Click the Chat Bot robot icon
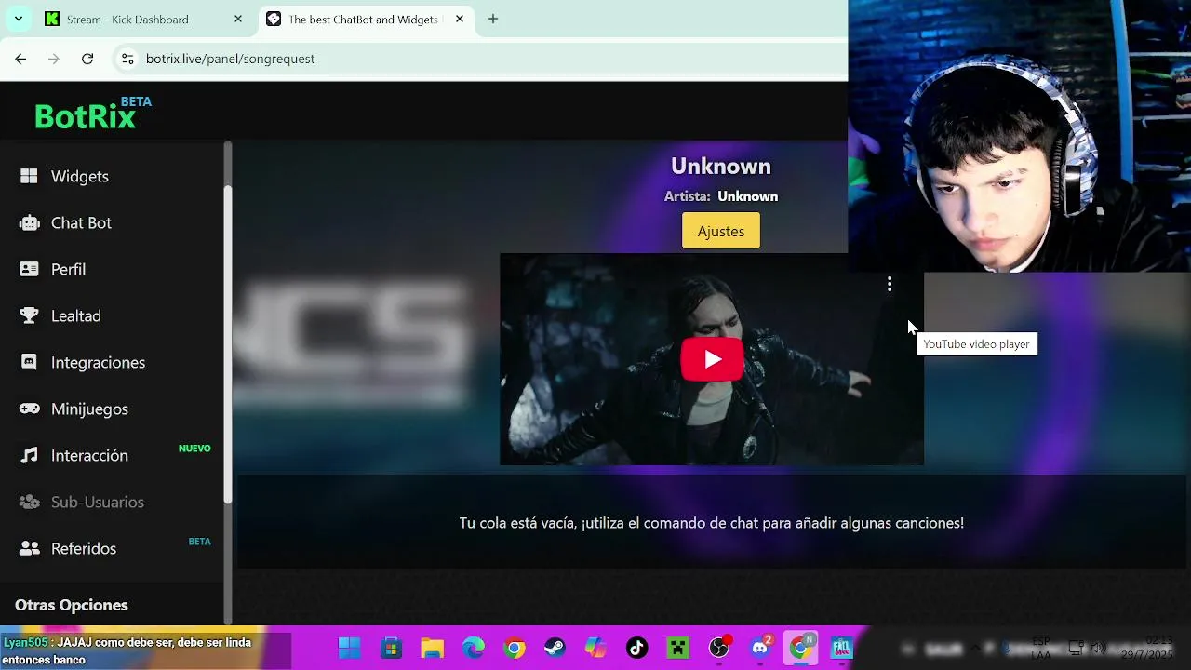1191x670 pixels. pyautogui.click(x=29, y=222)
